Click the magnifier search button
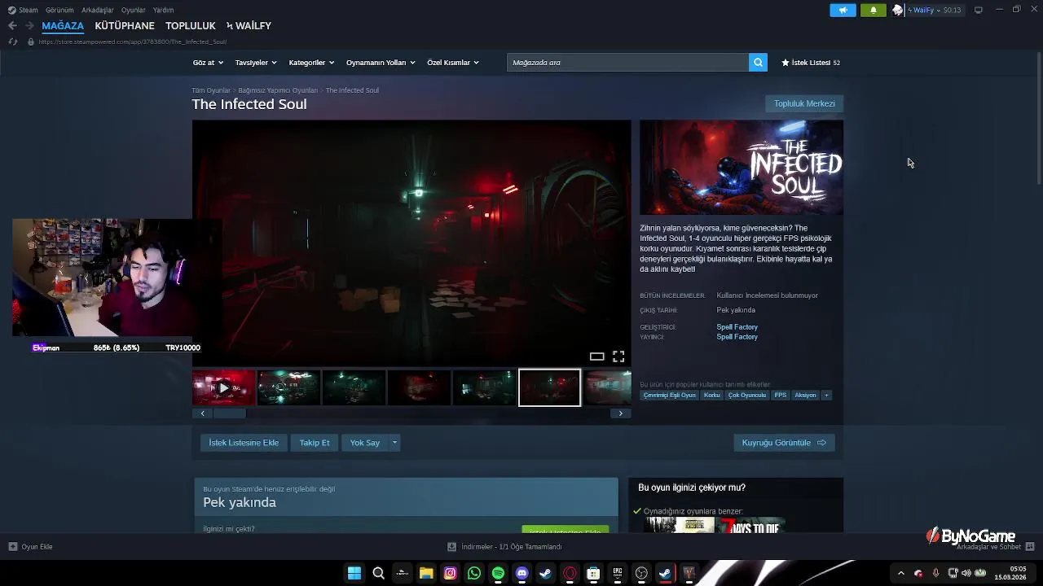 point(758,63)
